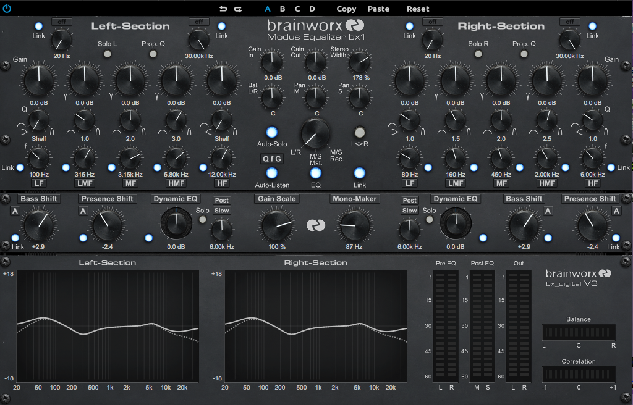Click the right Bass Shift knob
633x405 pixels.
(x=524, y=225)
